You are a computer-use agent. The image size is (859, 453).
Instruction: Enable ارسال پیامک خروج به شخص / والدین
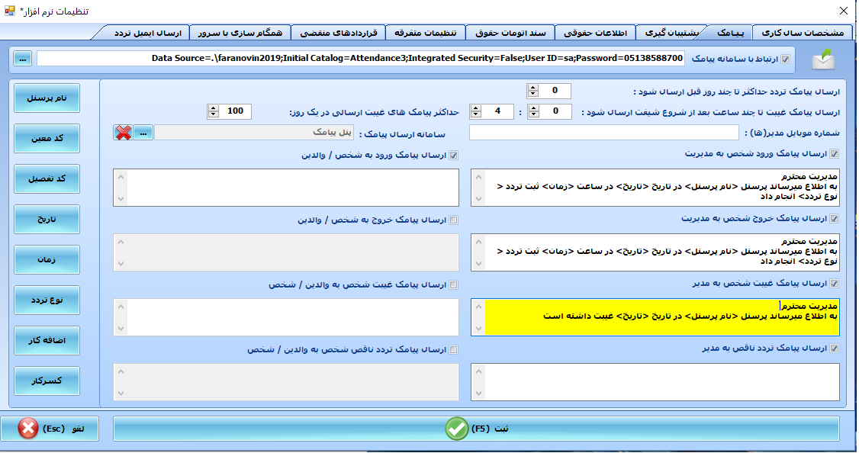click(454, 220)
